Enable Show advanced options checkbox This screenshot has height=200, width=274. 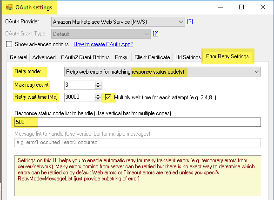(9, 44)
